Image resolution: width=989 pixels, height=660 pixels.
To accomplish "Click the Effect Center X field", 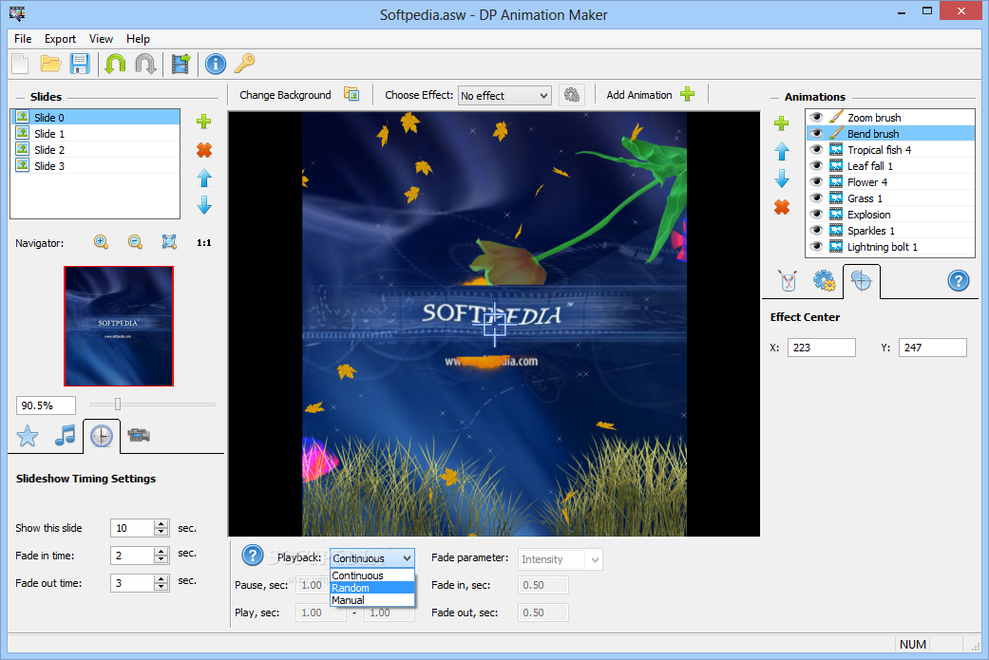I will tap(821, 348).
